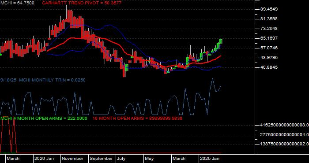Viewport: 309px width, 163px height.
Task: Click the 65.1697 price axis value
Action: tap(269, 38)
